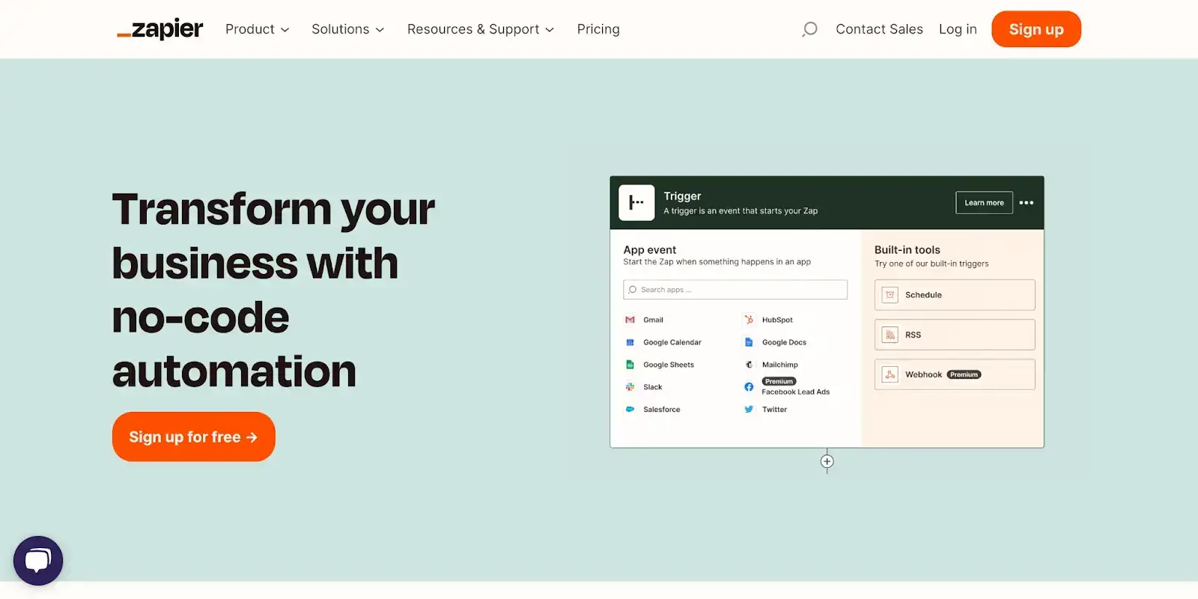Select Facebook Lead Ads label
The image size is (1198, 599).
click(796, 392)
